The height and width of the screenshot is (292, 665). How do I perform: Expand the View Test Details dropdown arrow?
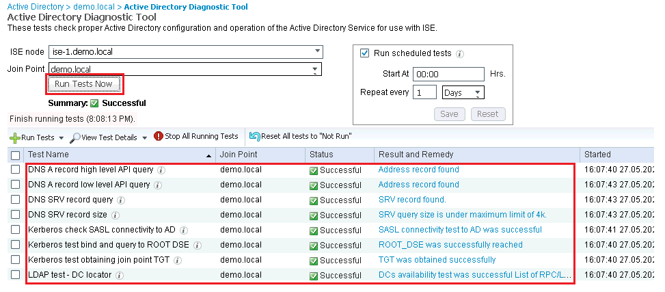coord(144,138)
